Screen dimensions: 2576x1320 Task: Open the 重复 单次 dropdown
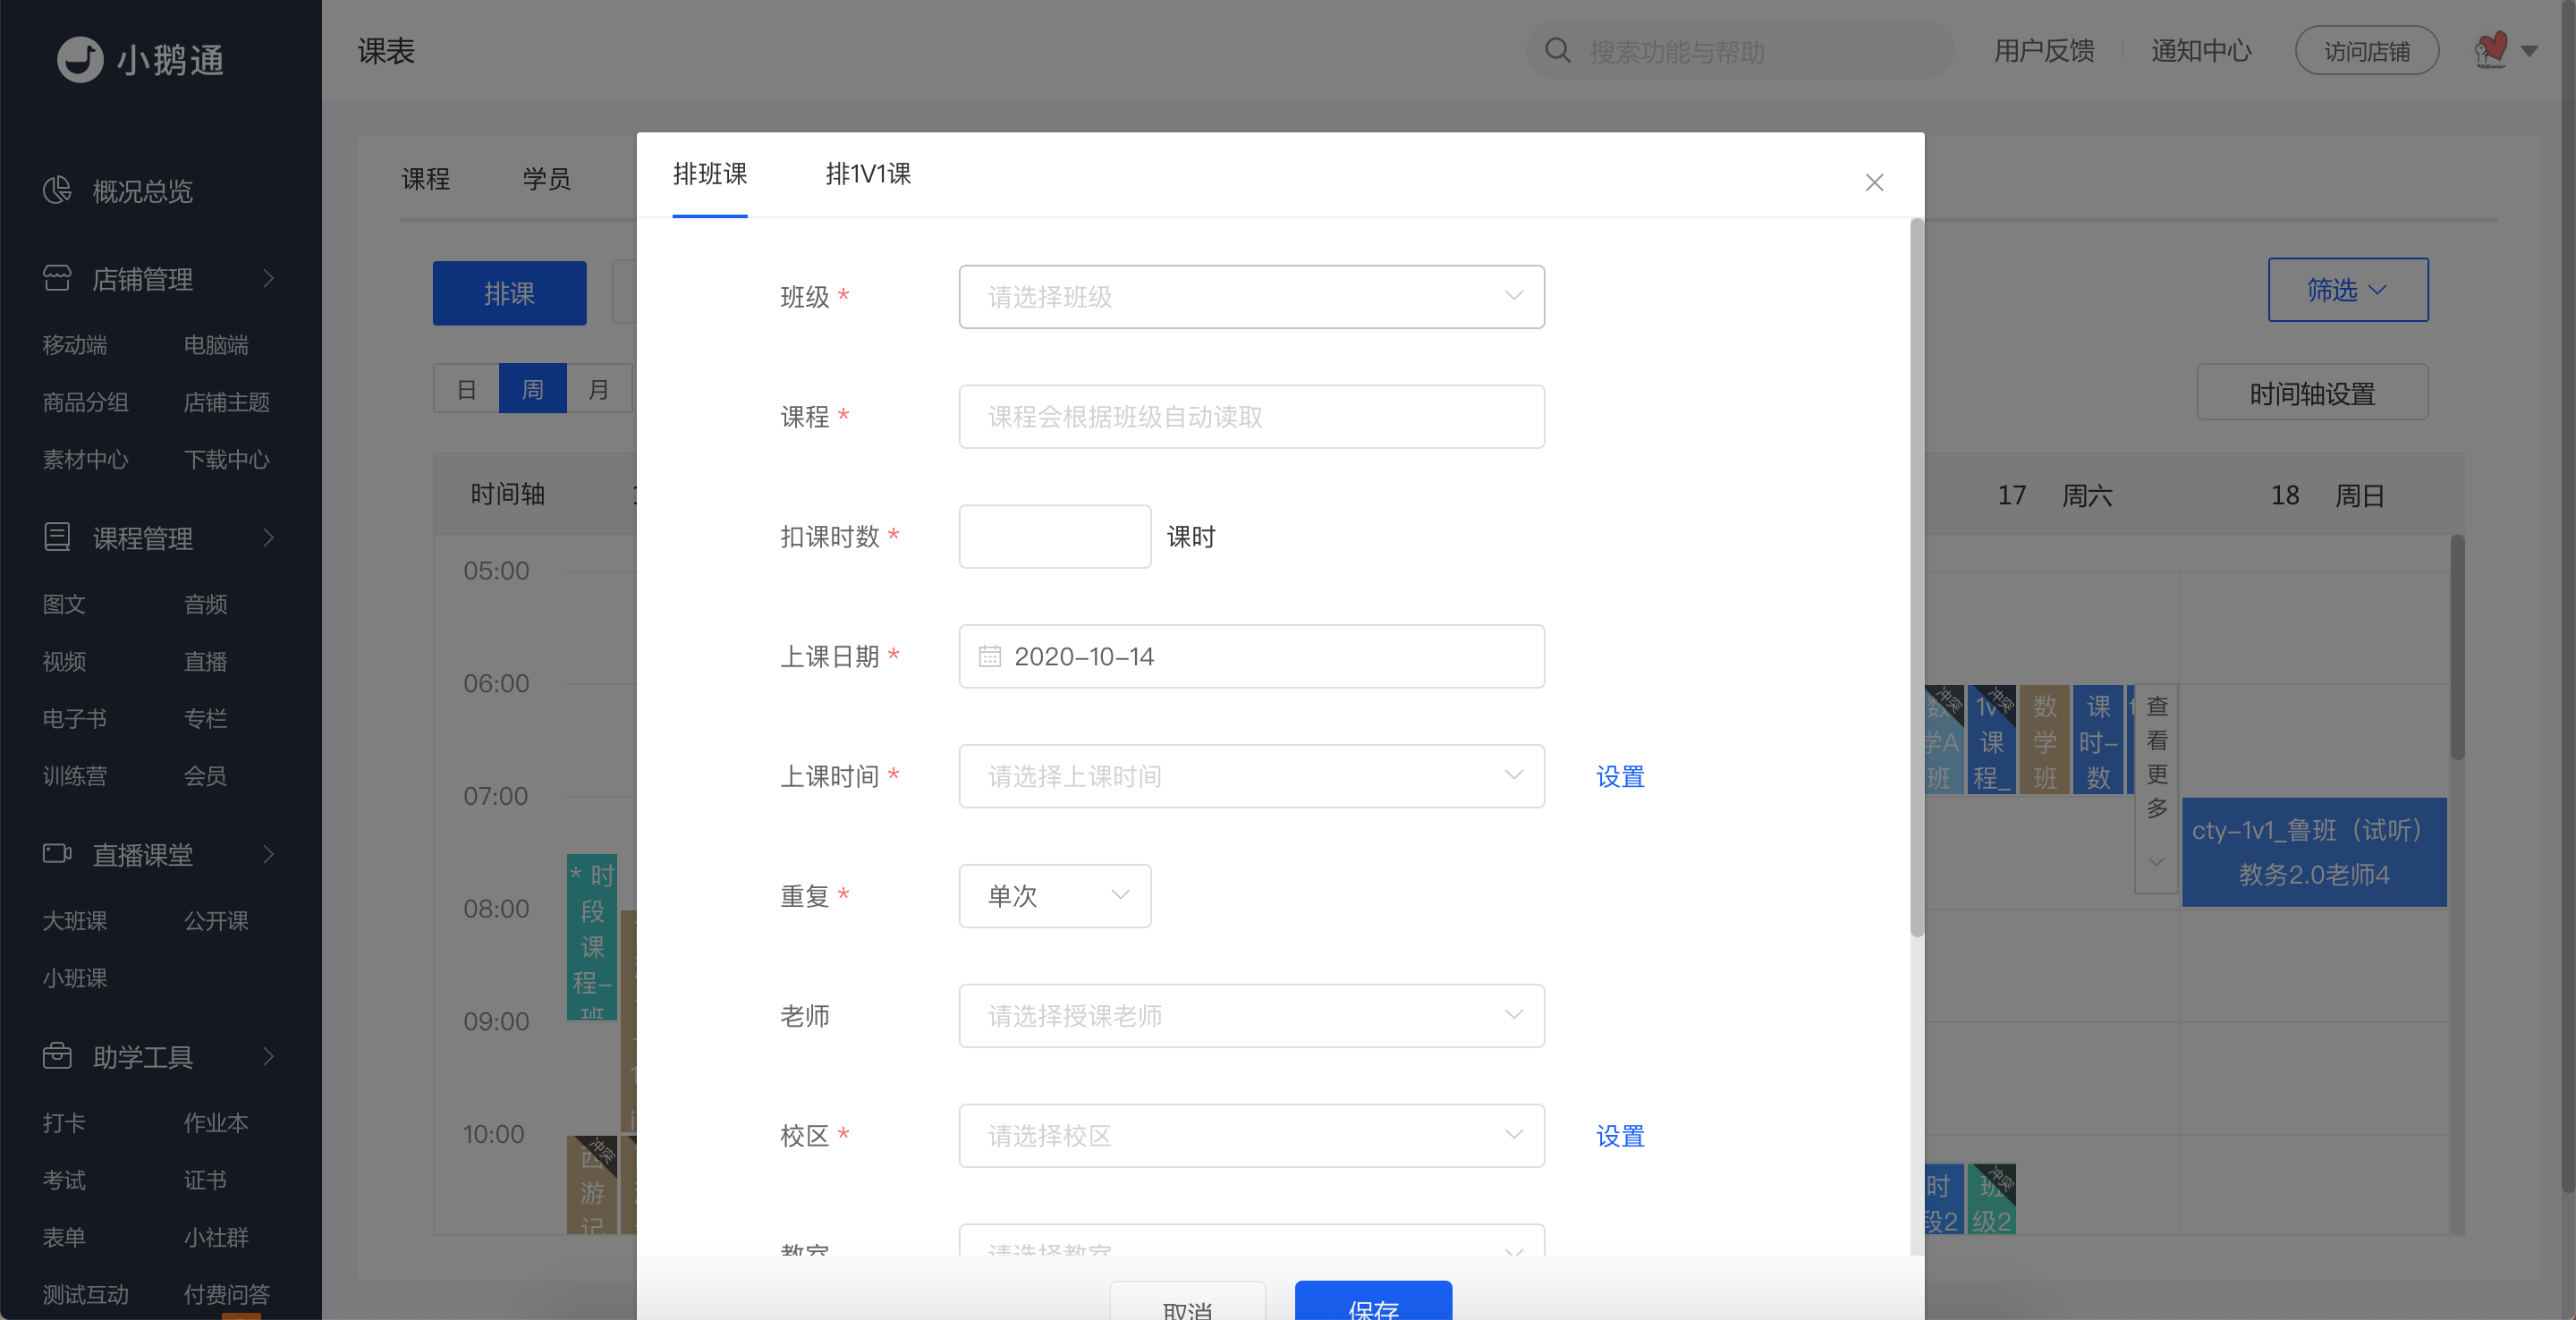(1055, 896)
